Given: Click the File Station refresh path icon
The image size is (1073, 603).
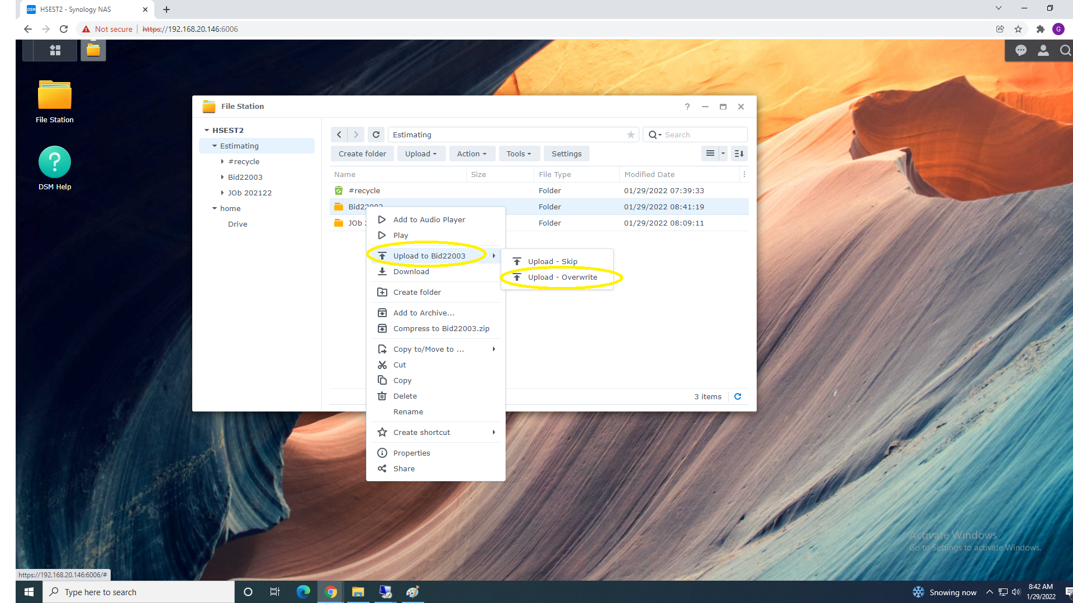Looking at the screenshot, I should [x=376, y=135].
